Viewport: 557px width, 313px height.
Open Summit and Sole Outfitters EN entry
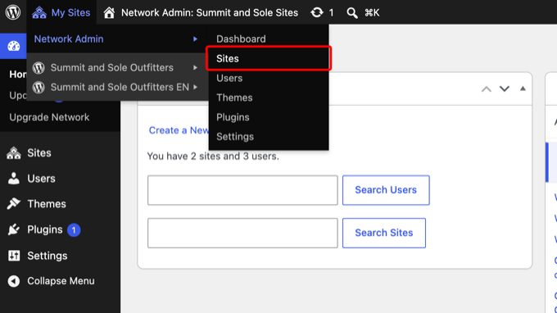120,87
